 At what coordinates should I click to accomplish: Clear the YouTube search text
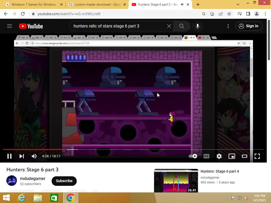[169, 26]
